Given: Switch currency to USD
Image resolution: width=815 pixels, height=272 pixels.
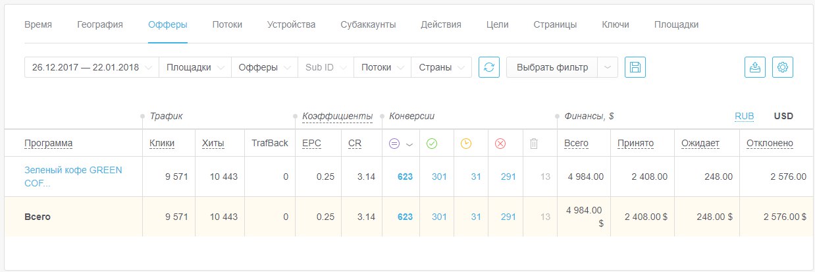Looking at the screenshot, I should pos(783,116).
